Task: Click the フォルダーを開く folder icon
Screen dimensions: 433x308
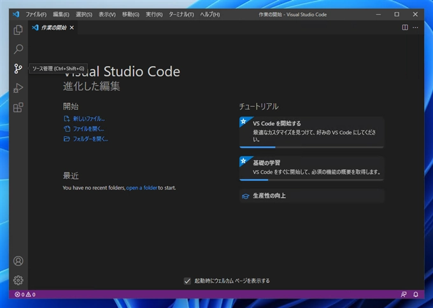Action: 67,139
